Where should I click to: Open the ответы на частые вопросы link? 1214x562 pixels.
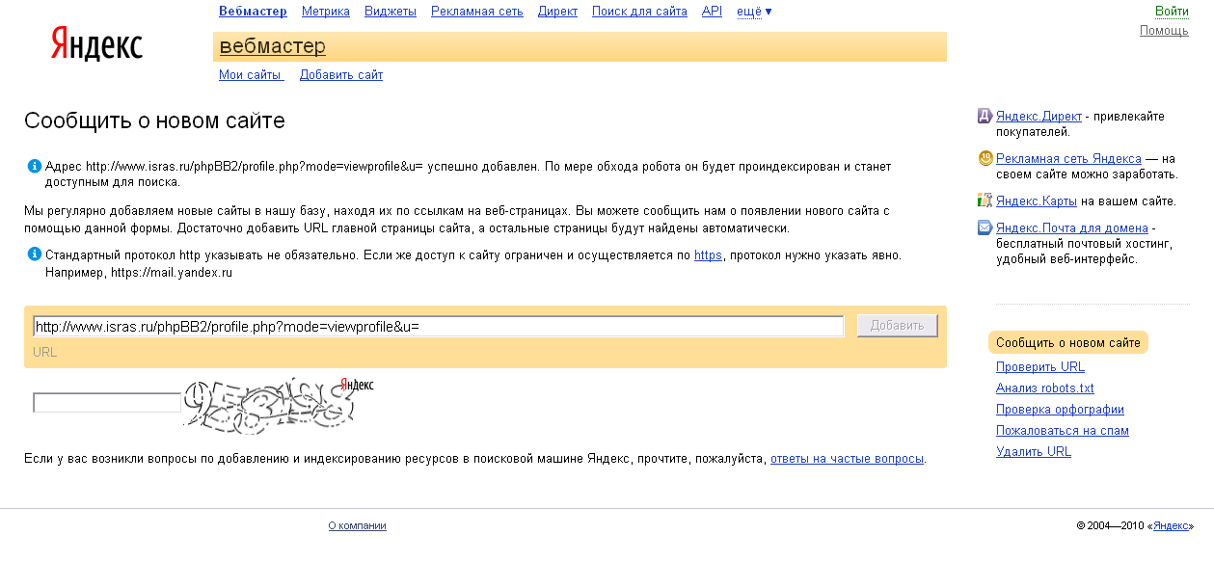tap(847, 459)
